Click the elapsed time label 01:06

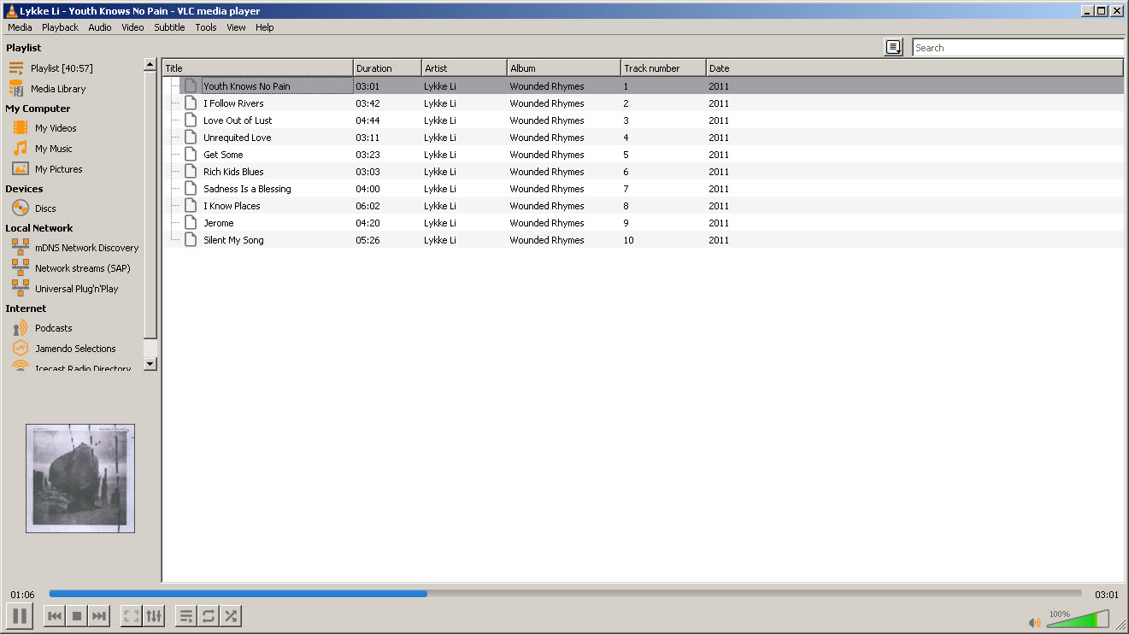(x=22, y=595)
